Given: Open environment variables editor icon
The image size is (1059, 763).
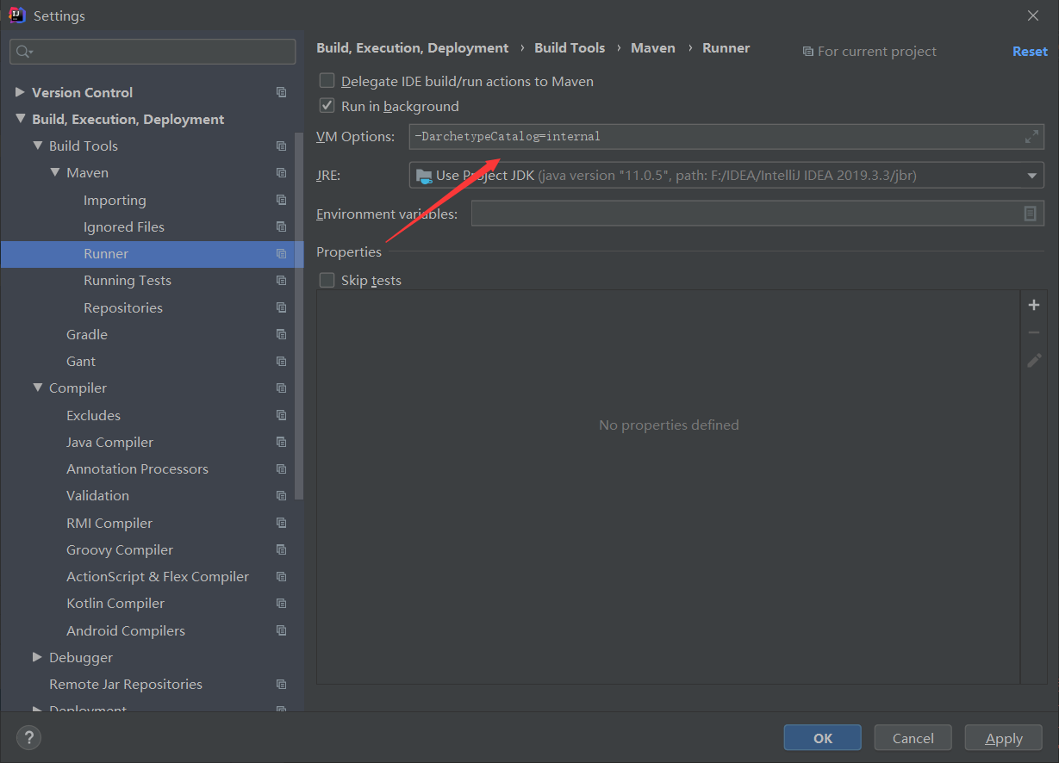Looking at the screenshot, I should [1030, 214].
